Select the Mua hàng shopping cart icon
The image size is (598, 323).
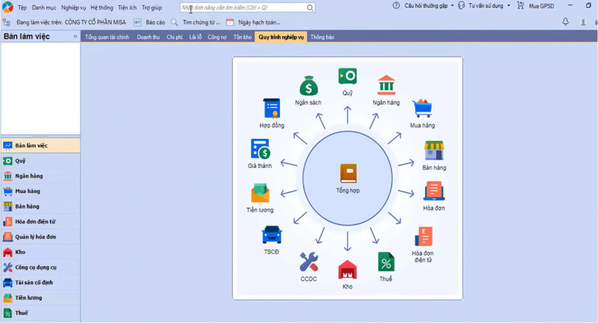coord(423,108)
